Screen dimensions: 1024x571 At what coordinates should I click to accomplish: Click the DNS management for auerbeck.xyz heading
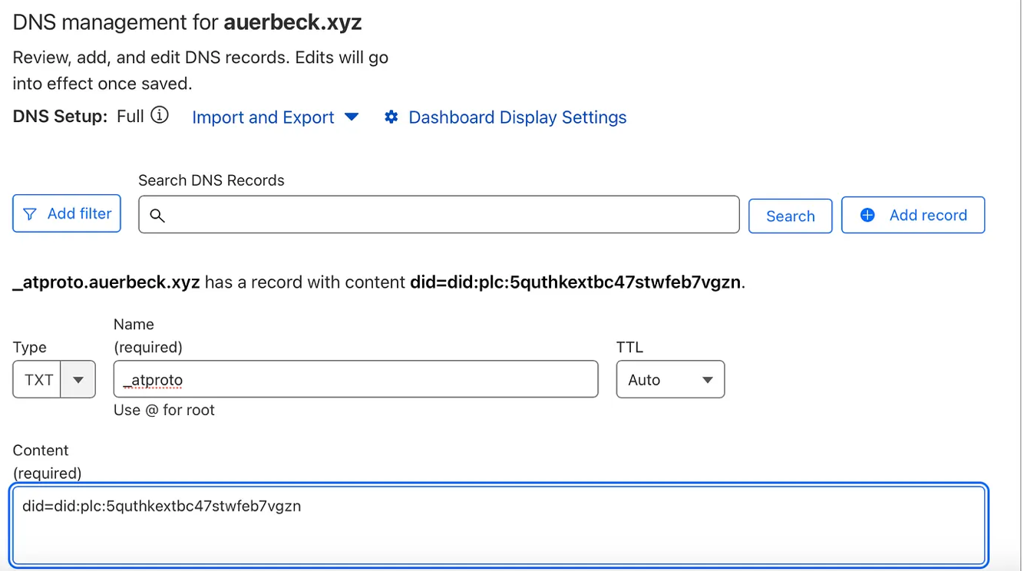(x=187, y=21)
